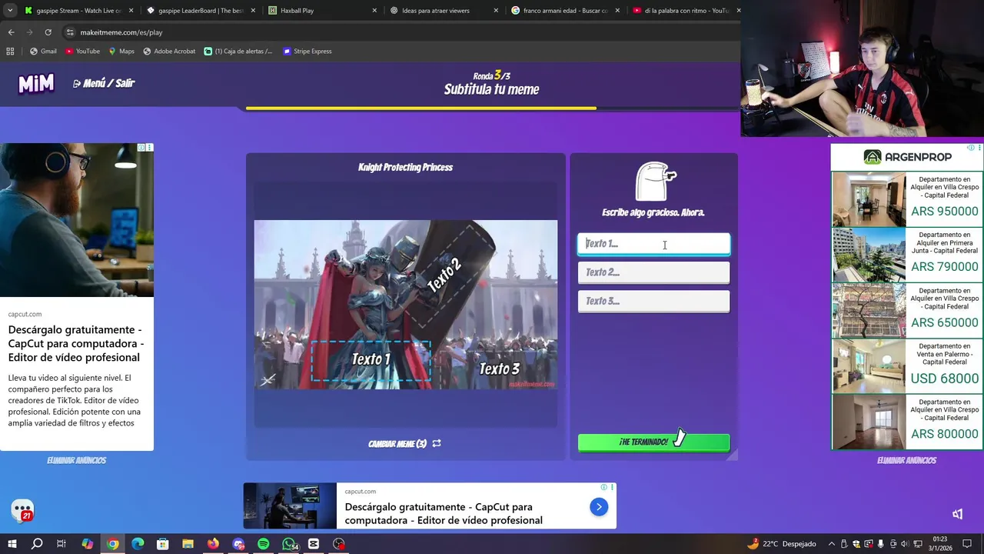
Task: Open chat bubble icon with 21 badge
Action: (22, 510)
